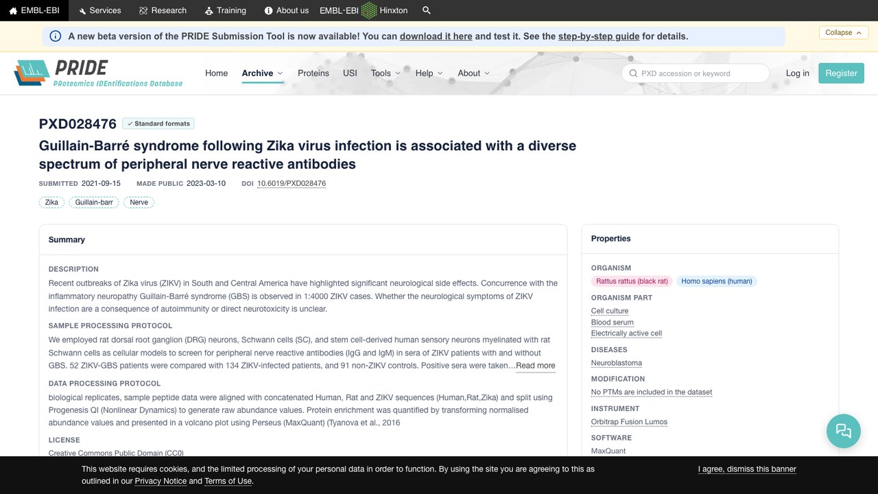Open About us in top bar
The width and height of the screenshot is (878, 494).
point(286,10)
